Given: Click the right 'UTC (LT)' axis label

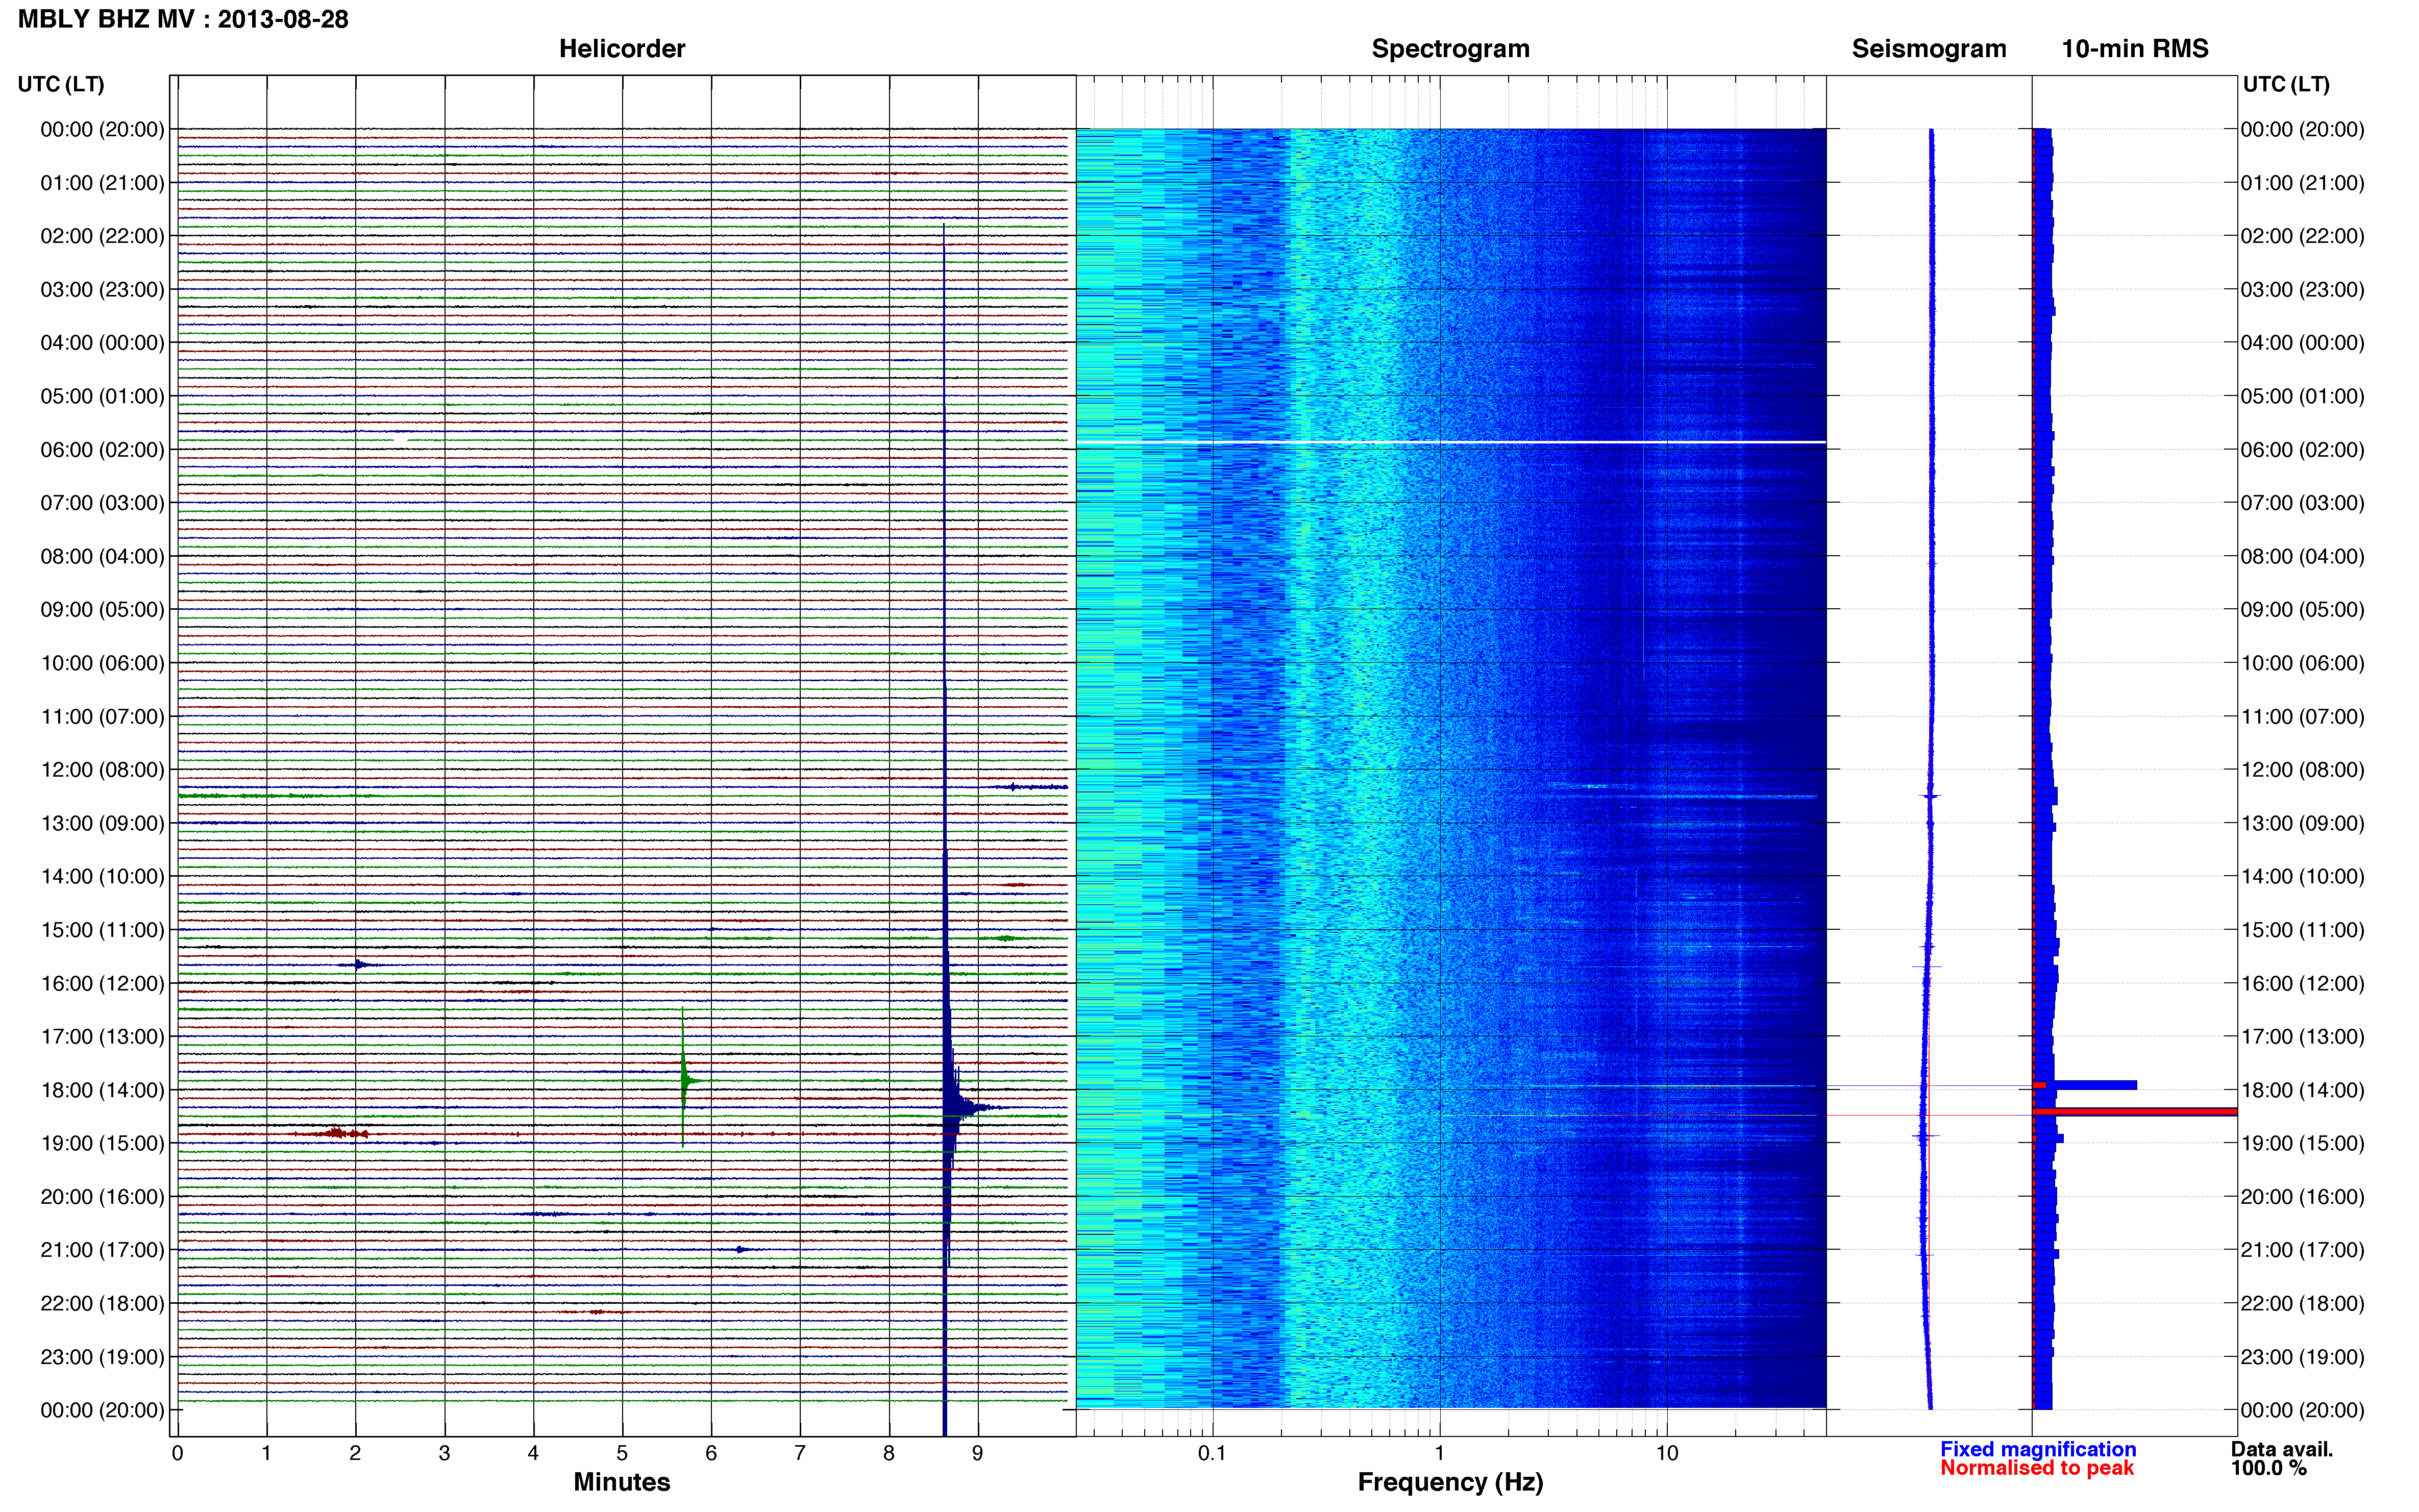Looking at the screenshot, I should tap(2286, 84).
